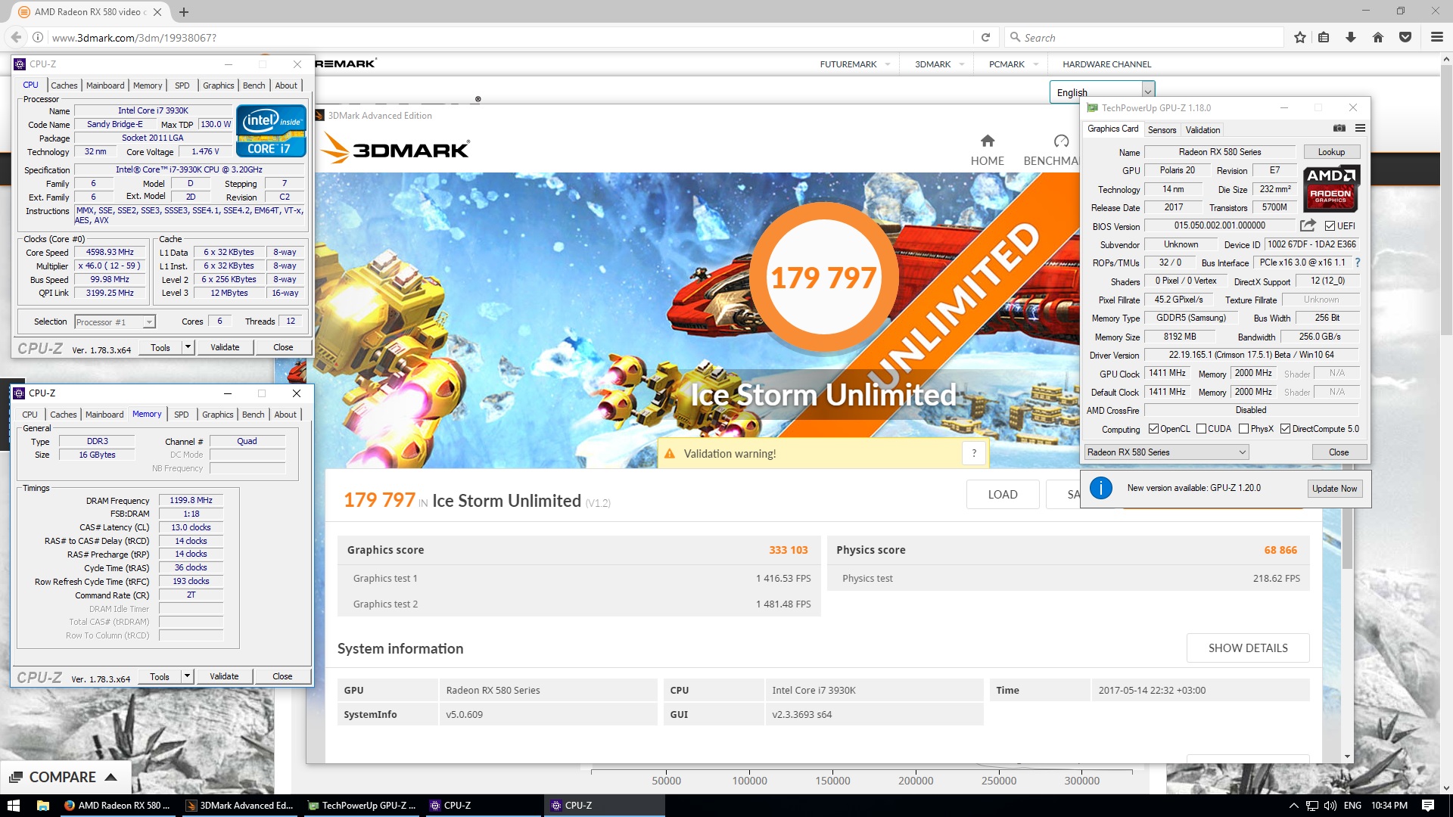The width and height of the screenshot is (1453, 817).
Task: Click SHOW DETAILS under System information
Action: click(1248, 648)
